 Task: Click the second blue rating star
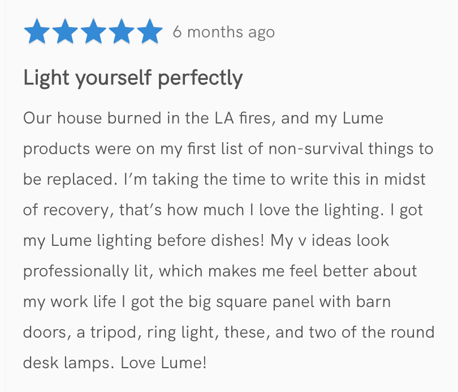tap(65, 32)
